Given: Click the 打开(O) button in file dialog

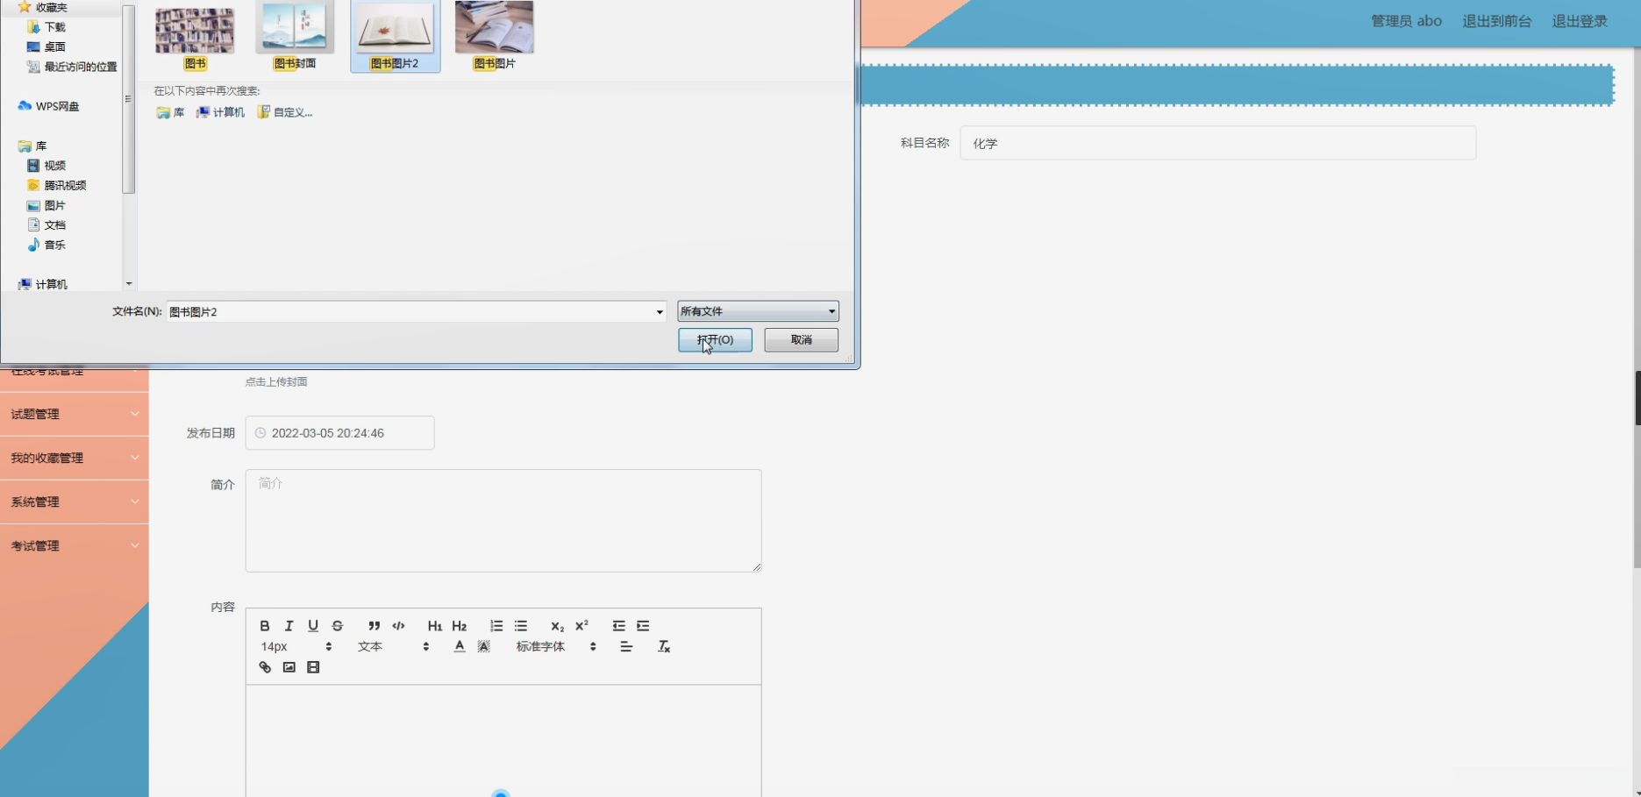Looking at the screenshot, I should pos(715,340).
